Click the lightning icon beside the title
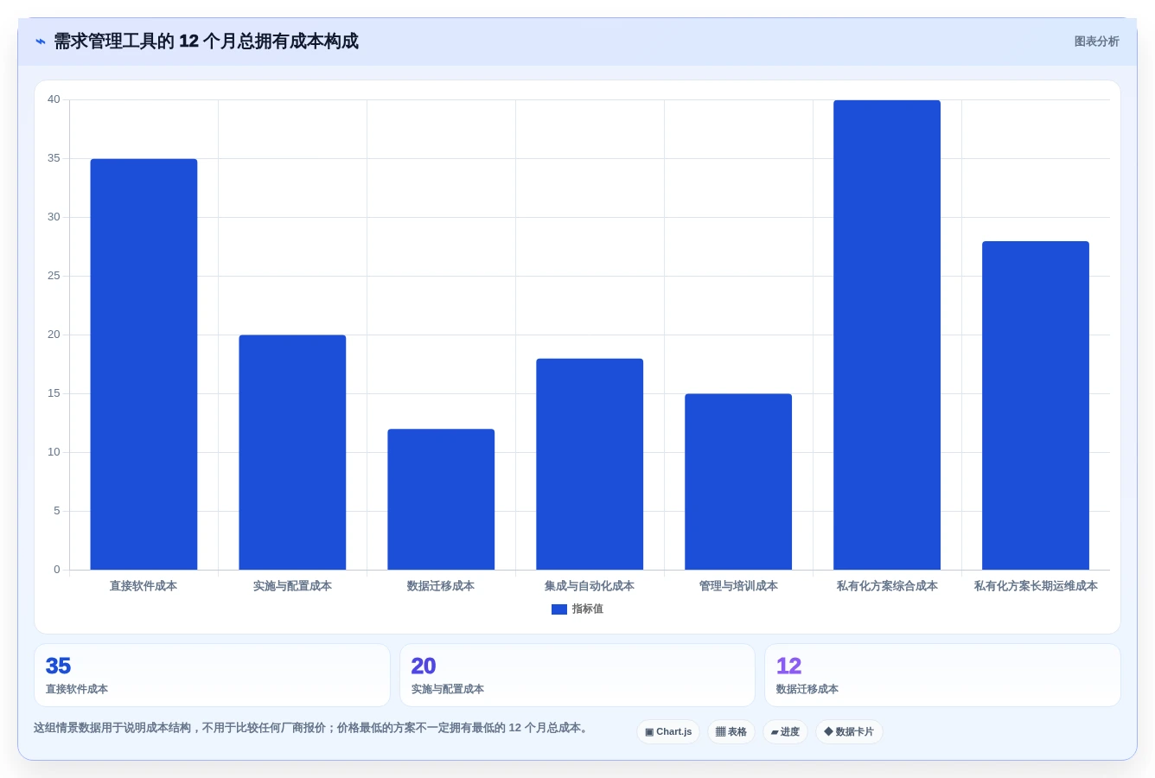Image resolution: width=1155 pixels, height=778 pixels. pyautogui.click(x=40, y=41)
